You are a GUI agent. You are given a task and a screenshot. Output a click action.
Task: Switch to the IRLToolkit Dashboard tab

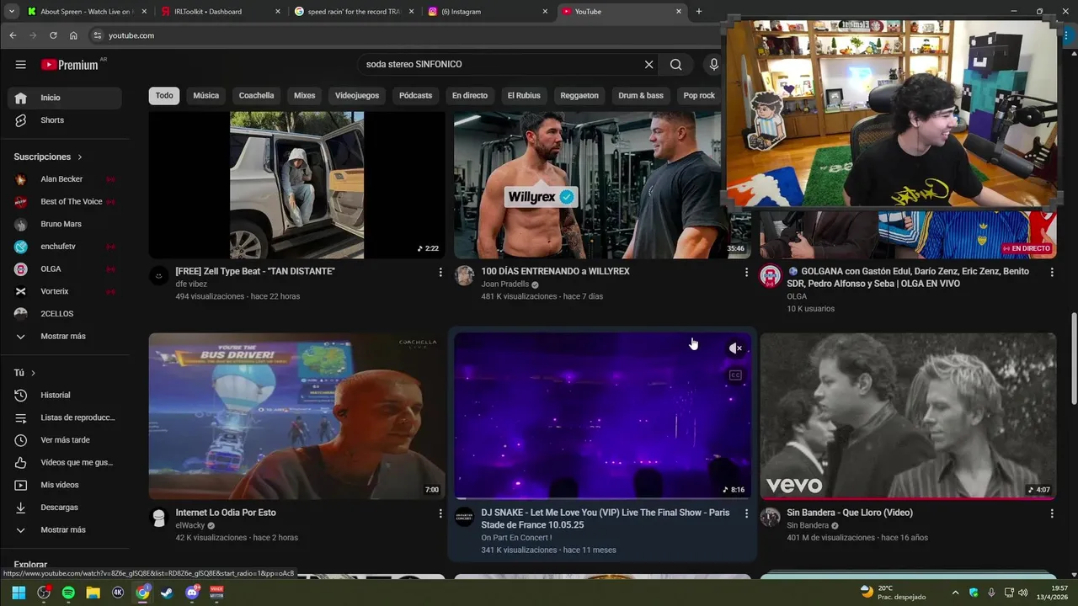click(x=219, y=12)
